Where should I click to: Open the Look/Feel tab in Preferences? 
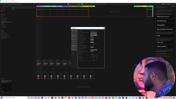pos(74,31)
